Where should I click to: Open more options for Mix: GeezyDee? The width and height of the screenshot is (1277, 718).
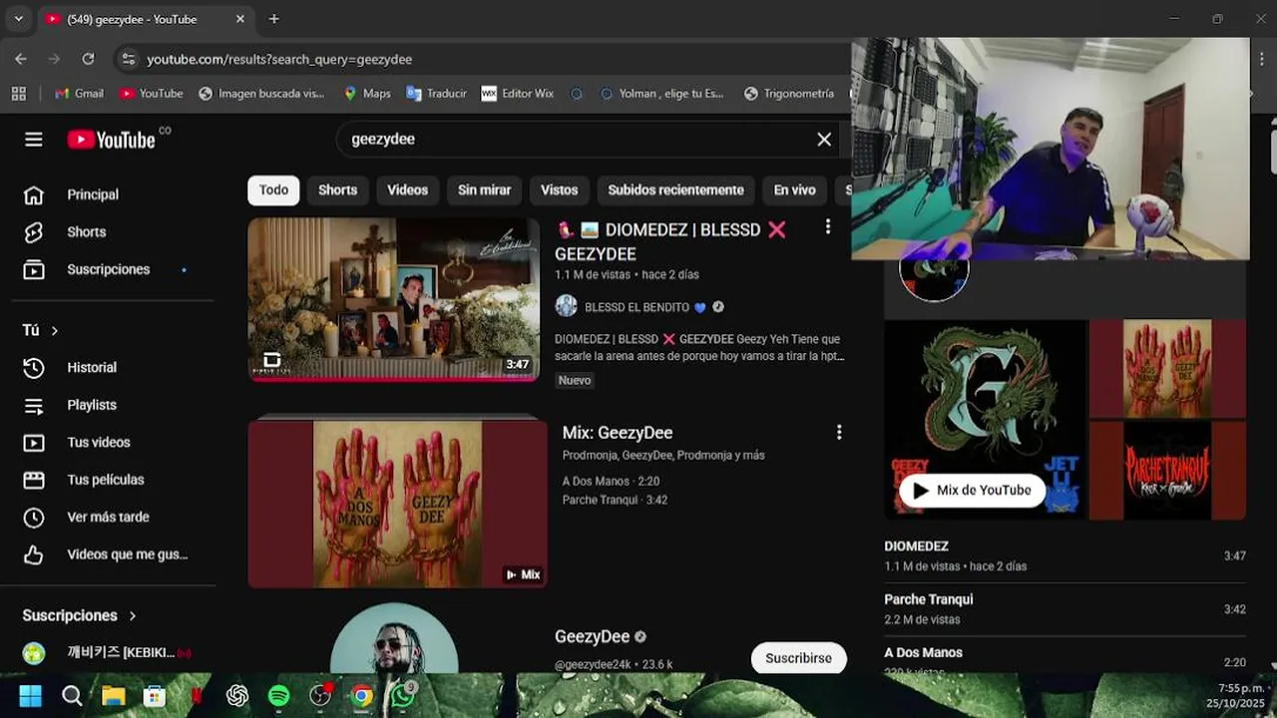pyautogui.click(x=839, y=432)
